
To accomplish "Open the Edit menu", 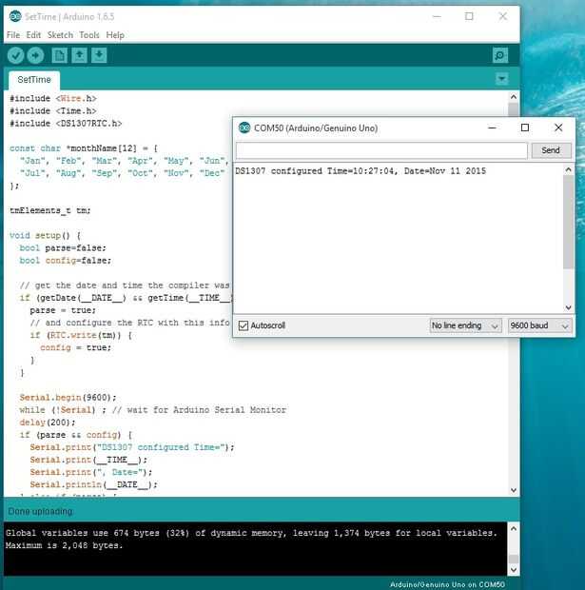I will pos(33,35).
